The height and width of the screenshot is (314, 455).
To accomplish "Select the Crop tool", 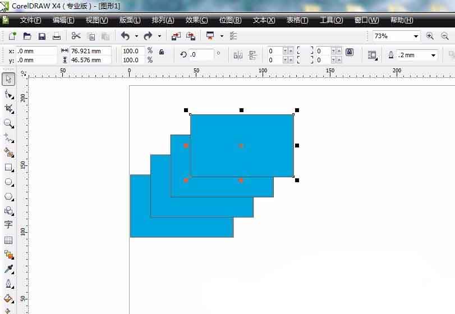I will tap(9, 109).
